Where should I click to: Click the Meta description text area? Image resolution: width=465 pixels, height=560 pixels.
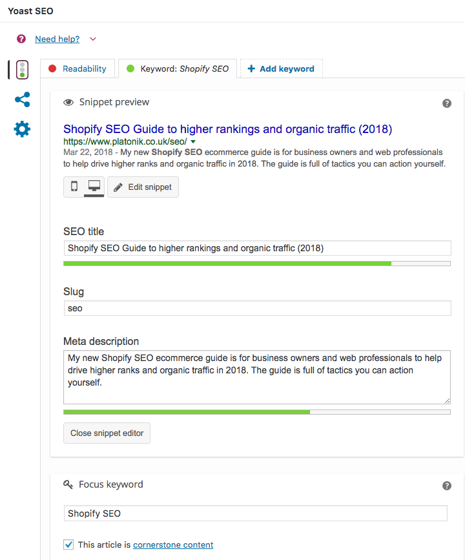click(257, 377)
